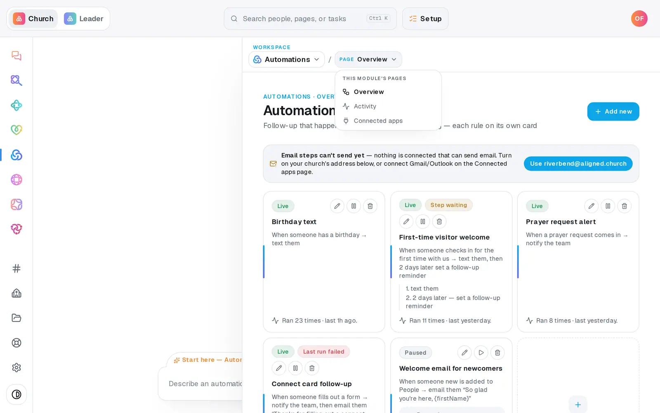
Task: Click Use riverbend@aligned.church button
Action: [578, 164]
